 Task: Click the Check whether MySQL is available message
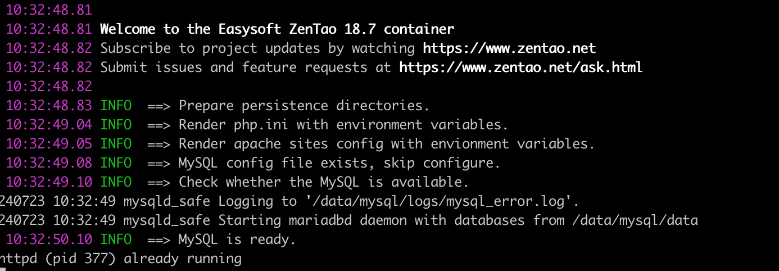pyautogui.click(x=323, y=182)
